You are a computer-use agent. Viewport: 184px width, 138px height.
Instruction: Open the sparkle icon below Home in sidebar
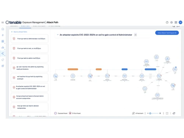coord(3,35)
